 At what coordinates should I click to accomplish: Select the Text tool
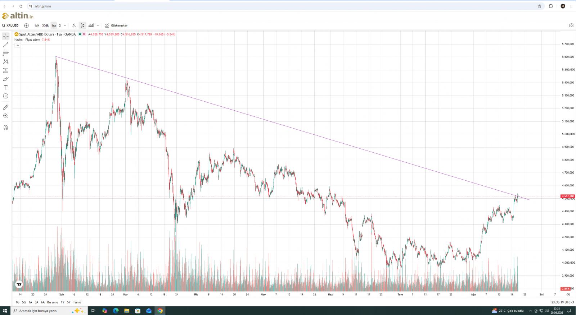[6, 87]
